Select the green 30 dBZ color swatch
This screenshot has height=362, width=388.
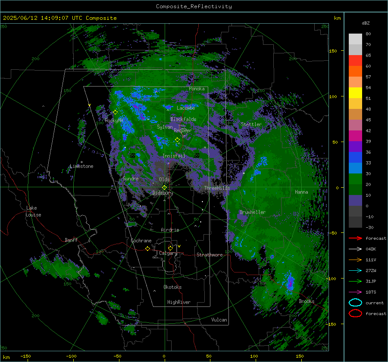click(x=355, y=179)
